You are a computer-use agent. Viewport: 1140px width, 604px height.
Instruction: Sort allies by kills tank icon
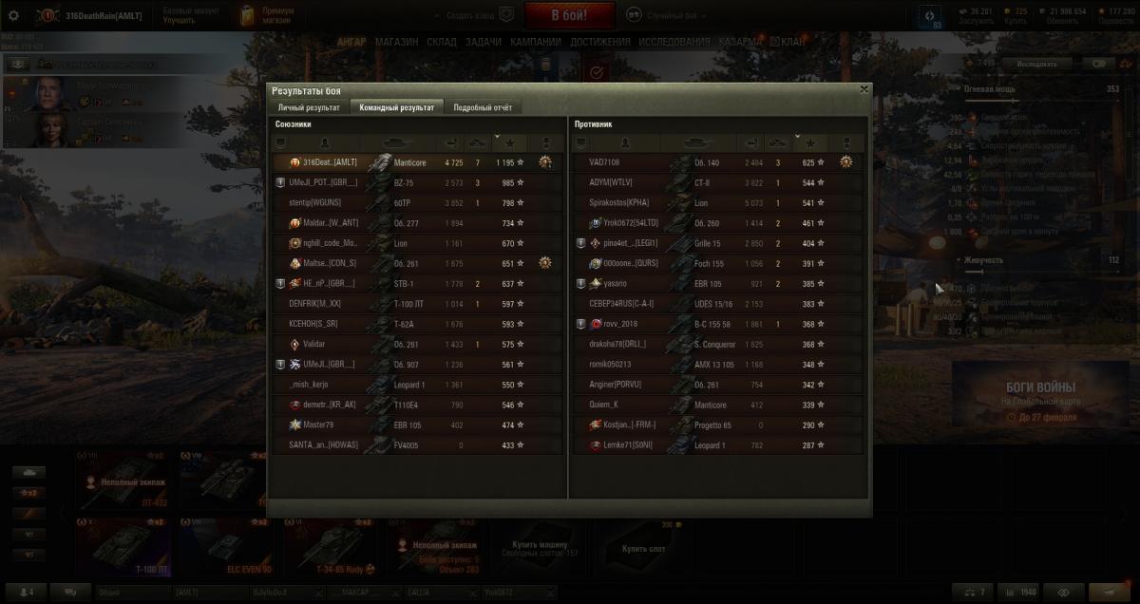[x=479, y=142]
